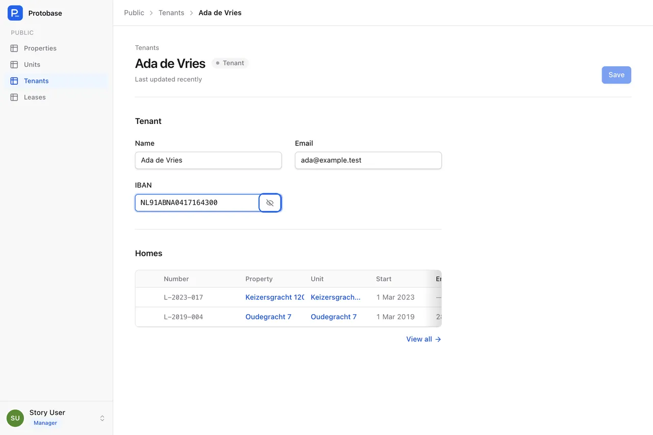Hide the IBAN value with eye toggle

[270, 203]
